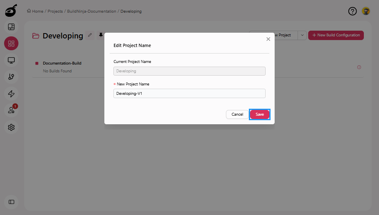Click the New Project Name input field
Screen dimensions: 379x215
(189, 93)
